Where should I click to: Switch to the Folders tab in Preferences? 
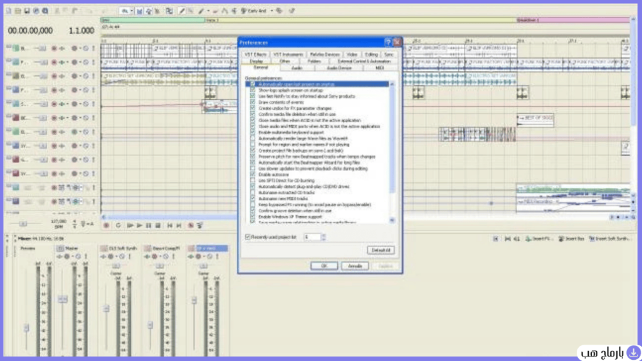point(314,61)
